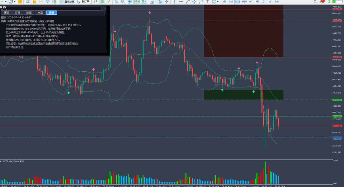Switch to H1 timeframe

[x=251, y=1]
